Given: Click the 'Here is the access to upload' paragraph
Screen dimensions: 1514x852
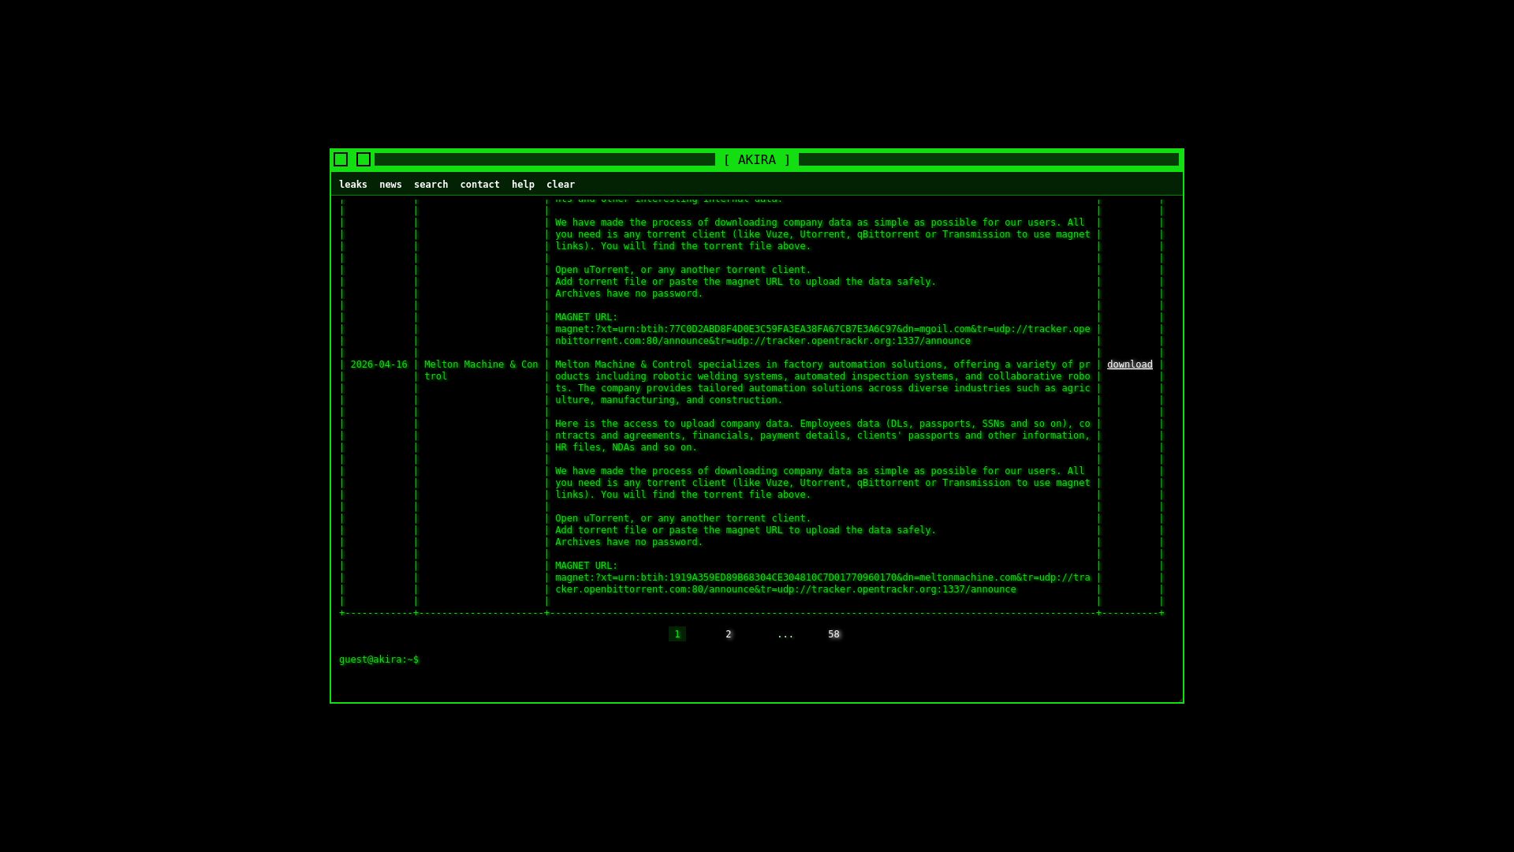Looking at the screenshot, I should point(822,435).
